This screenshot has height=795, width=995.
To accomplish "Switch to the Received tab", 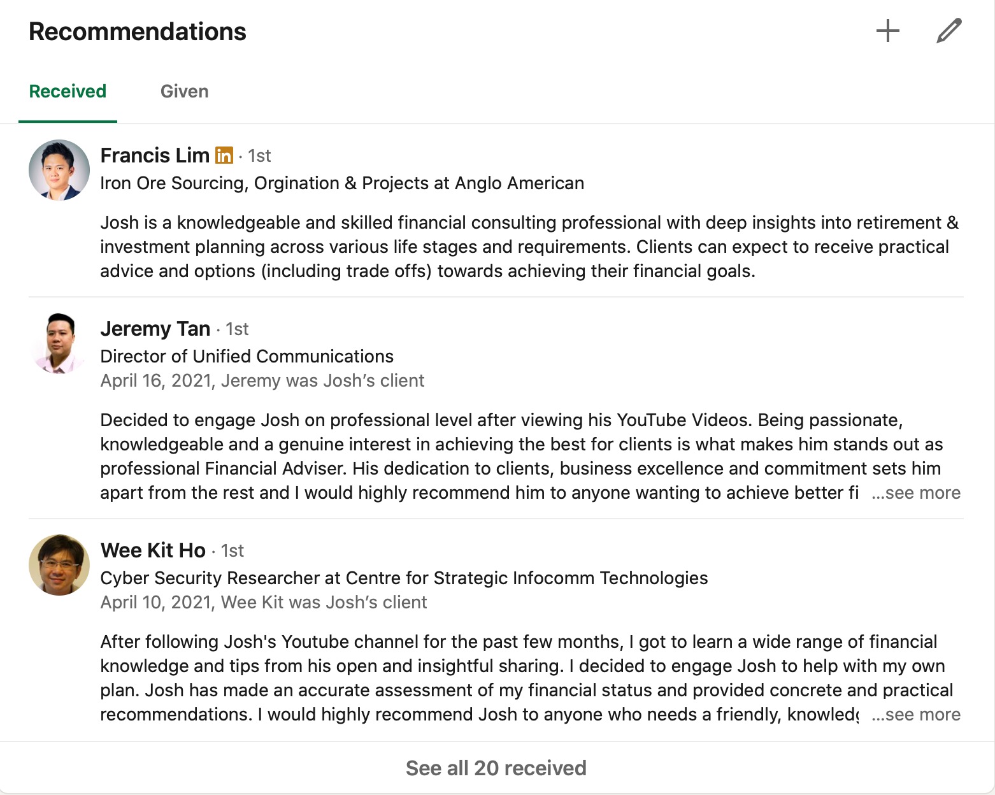I will pos(68,92).
